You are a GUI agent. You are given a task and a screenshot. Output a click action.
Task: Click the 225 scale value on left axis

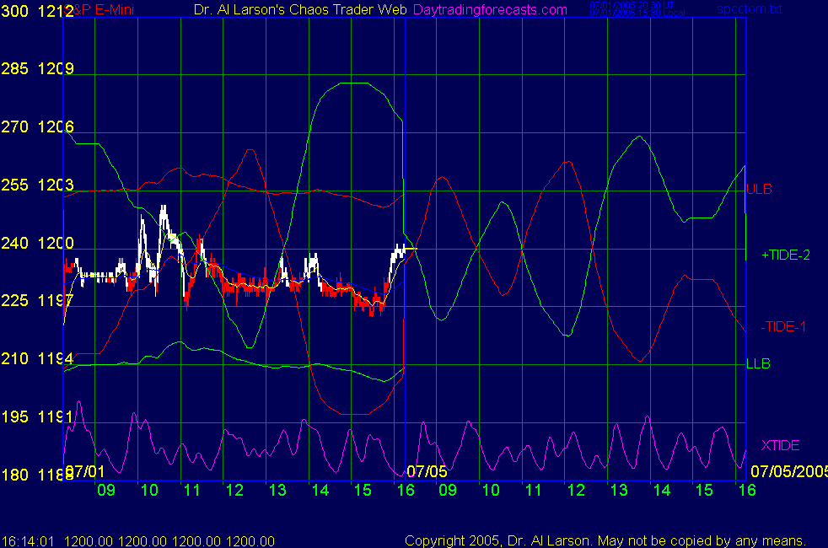point(14,301)
